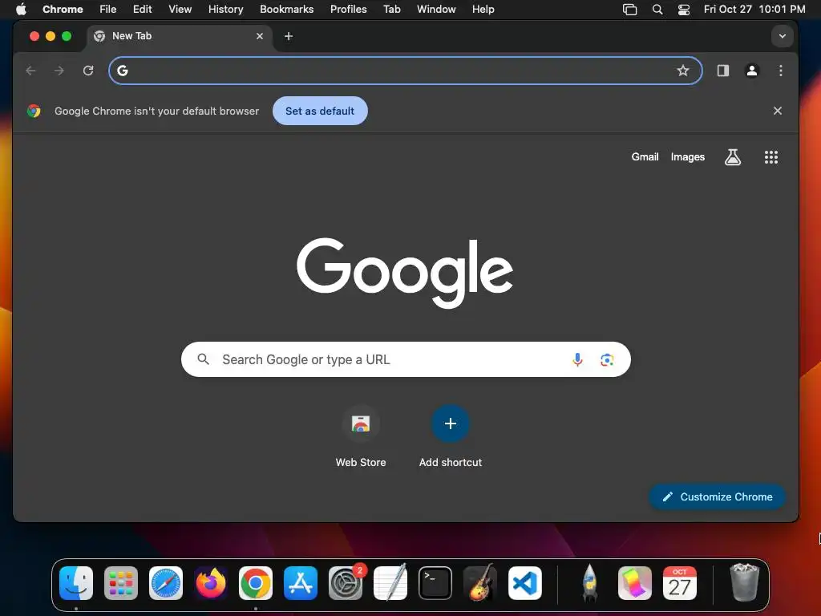Viewport: 821px width, 616px height.
Task: Open the History menu
Action: tap(225, 9)
